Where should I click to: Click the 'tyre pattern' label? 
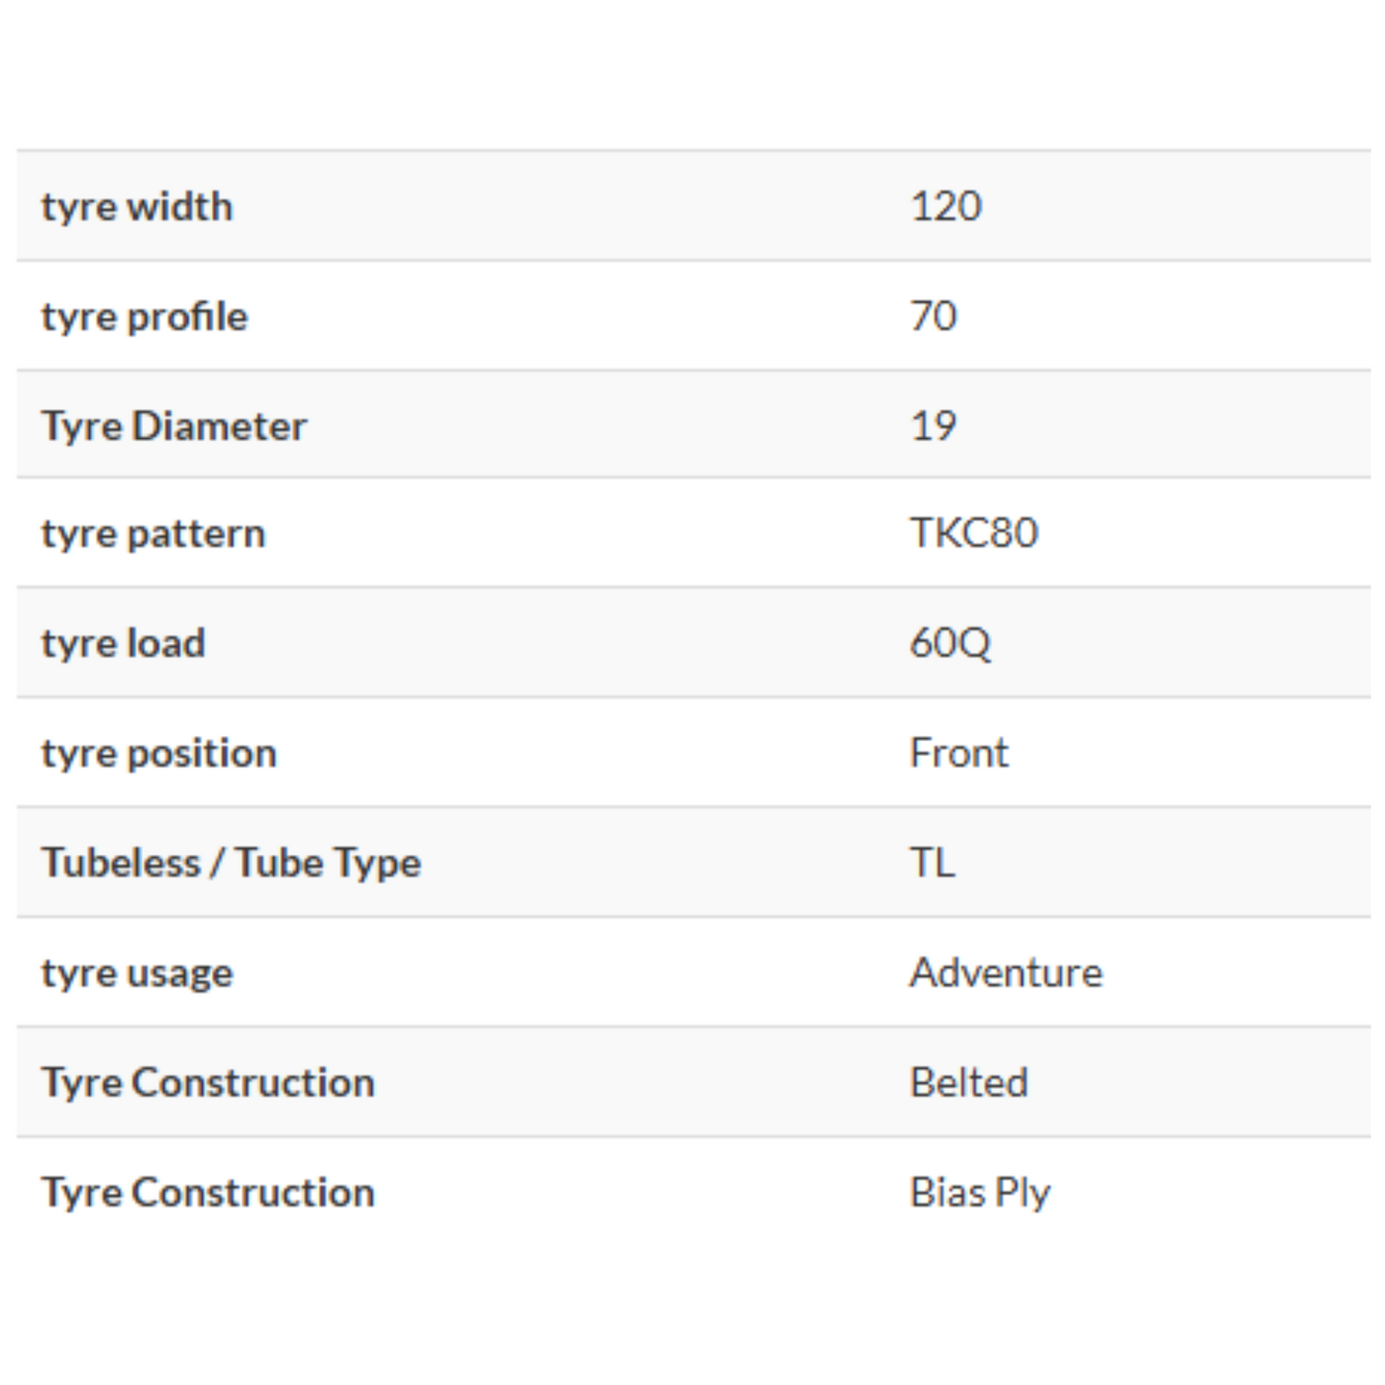click(152, 535)
